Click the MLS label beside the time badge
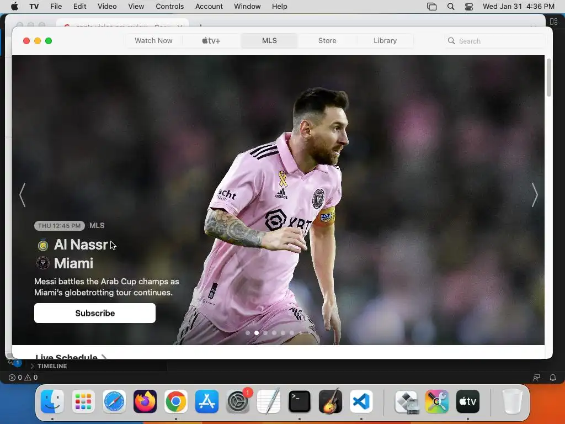Viewport: 565px width, 424px height. 97,226
